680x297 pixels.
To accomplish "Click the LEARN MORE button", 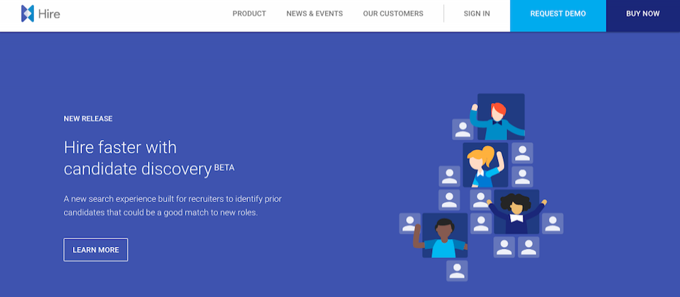I will 96,250.
